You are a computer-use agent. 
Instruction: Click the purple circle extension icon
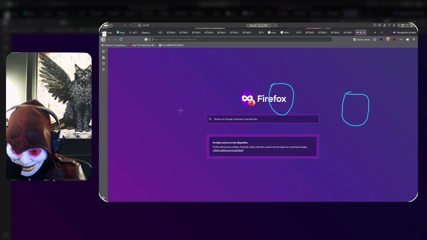[381, 39]
